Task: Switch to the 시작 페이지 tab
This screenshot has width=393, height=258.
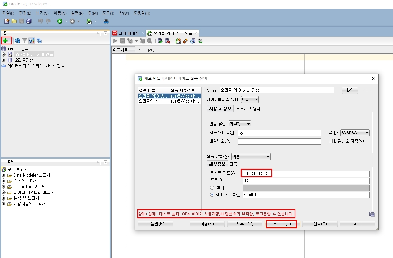Action: (x=128, y=33)
